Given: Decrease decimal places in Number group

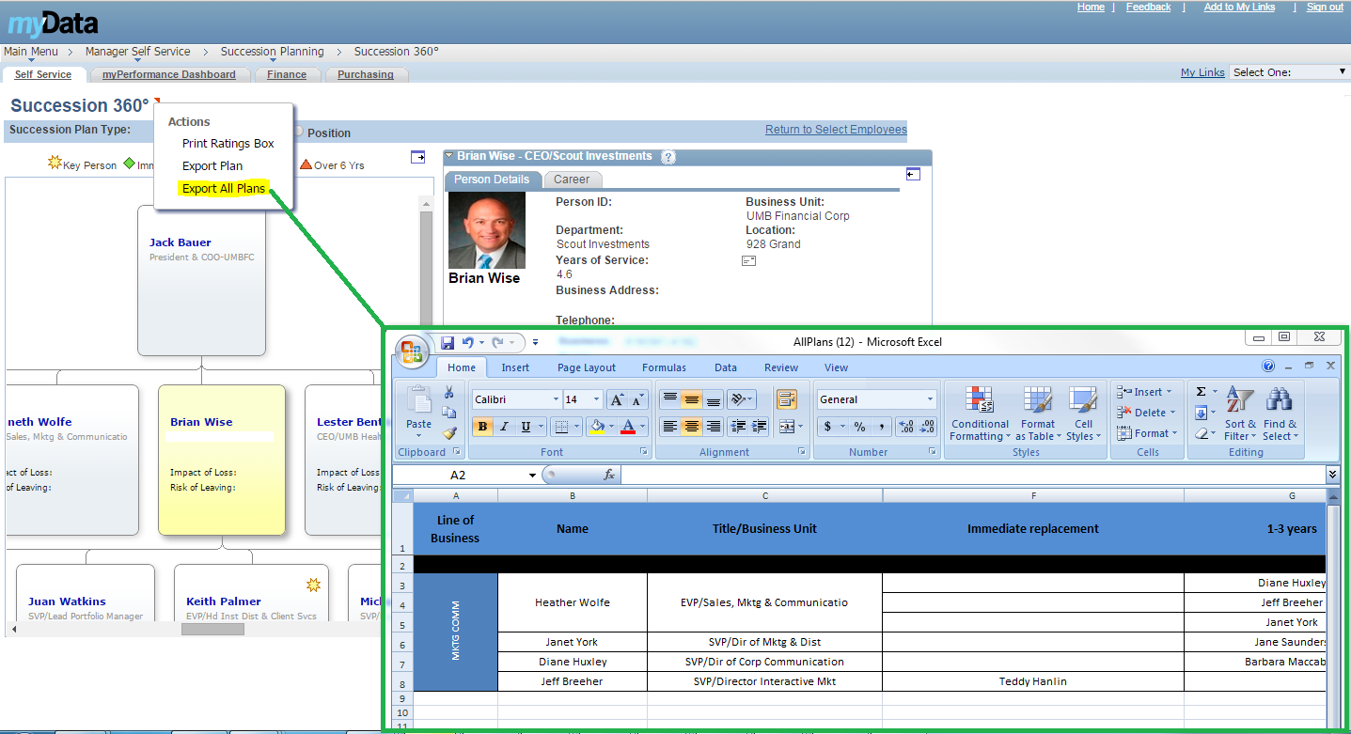Looking at the screenshot, I should pyautogui.click(x=927, y=427).
